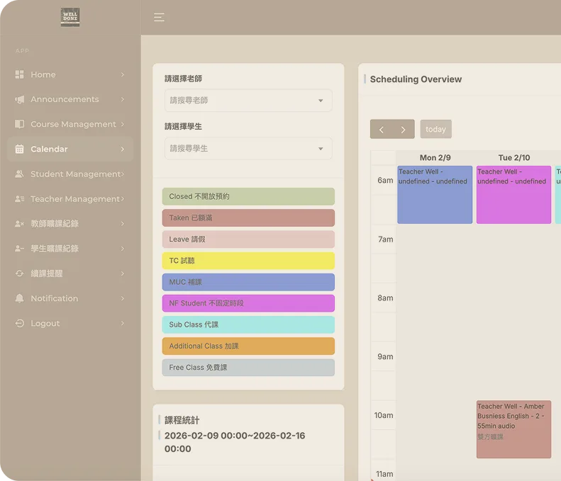
Task: Click the Well Done logo
Action: point(70,17)
